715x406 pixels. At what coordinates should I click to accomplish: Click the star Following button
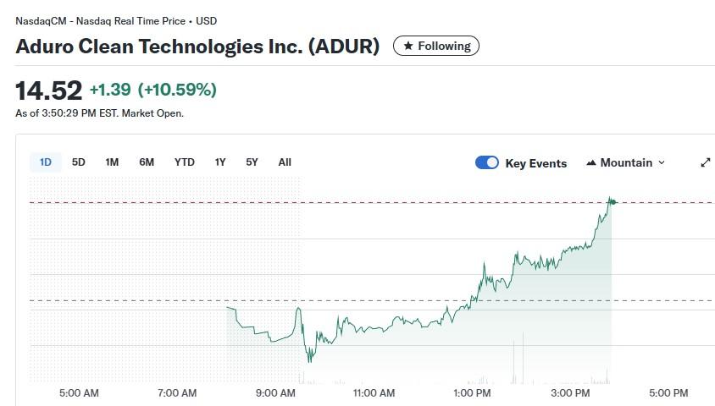(x=436, y=46)
